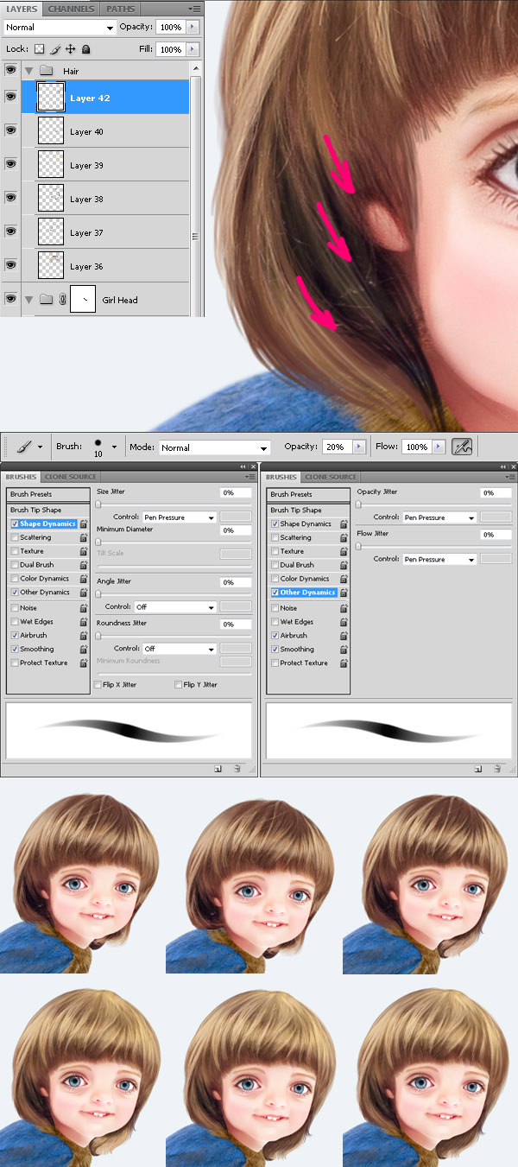Switch to the Paths tab
Screen dimensions: 518x1167
pos(120,9)
